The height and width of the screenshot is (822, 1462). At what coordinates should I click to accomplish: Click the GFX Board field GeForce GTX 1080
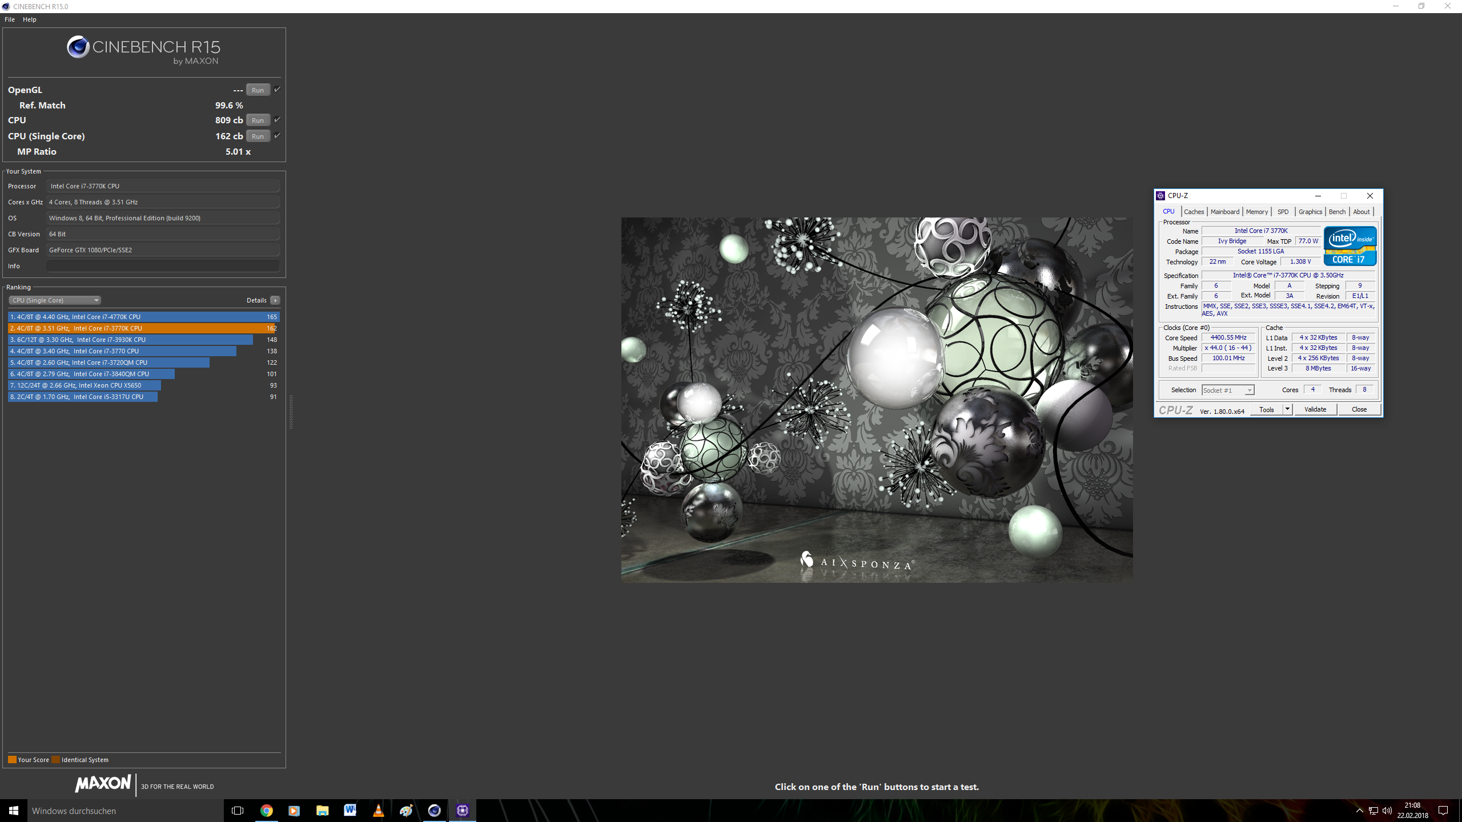[x=163, y=250]
